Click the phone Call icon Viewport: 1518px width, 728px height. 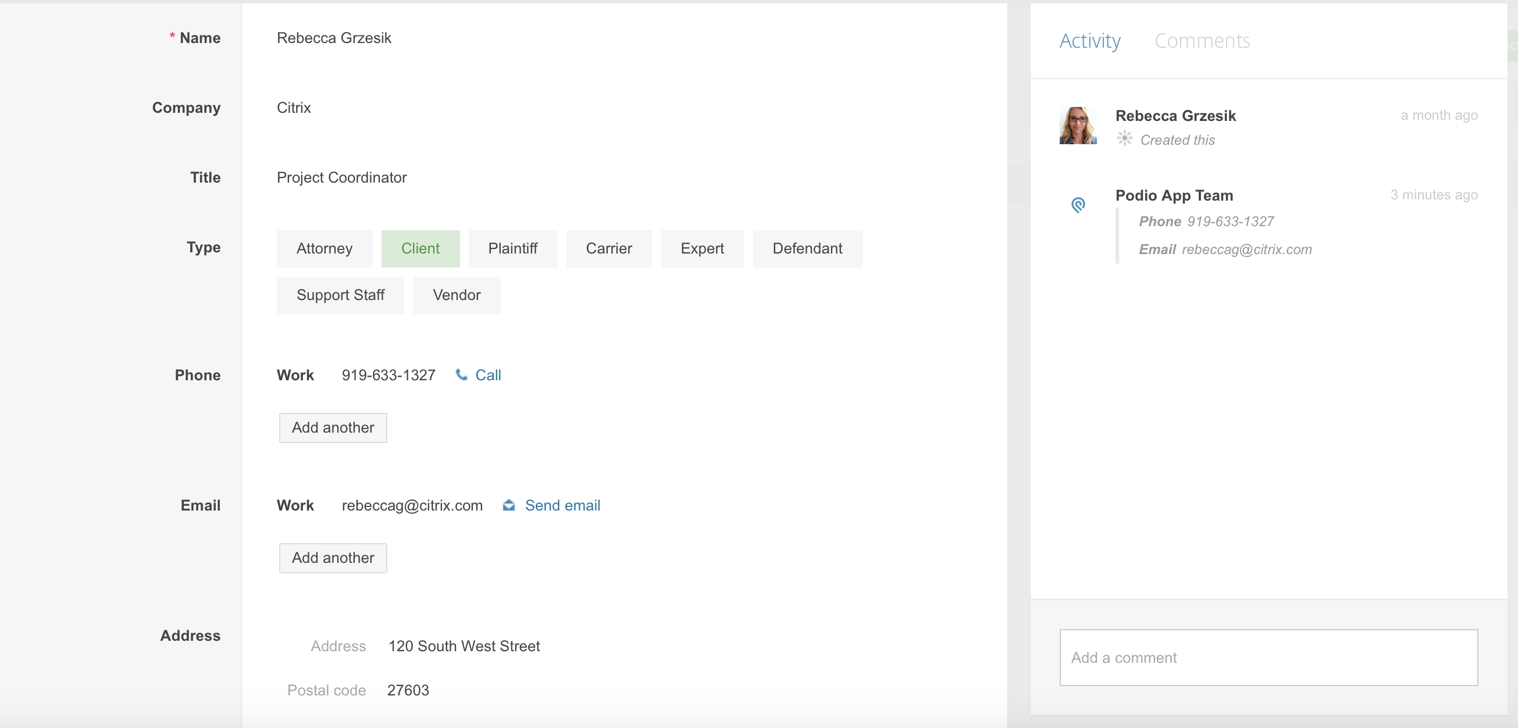[461, 374]
